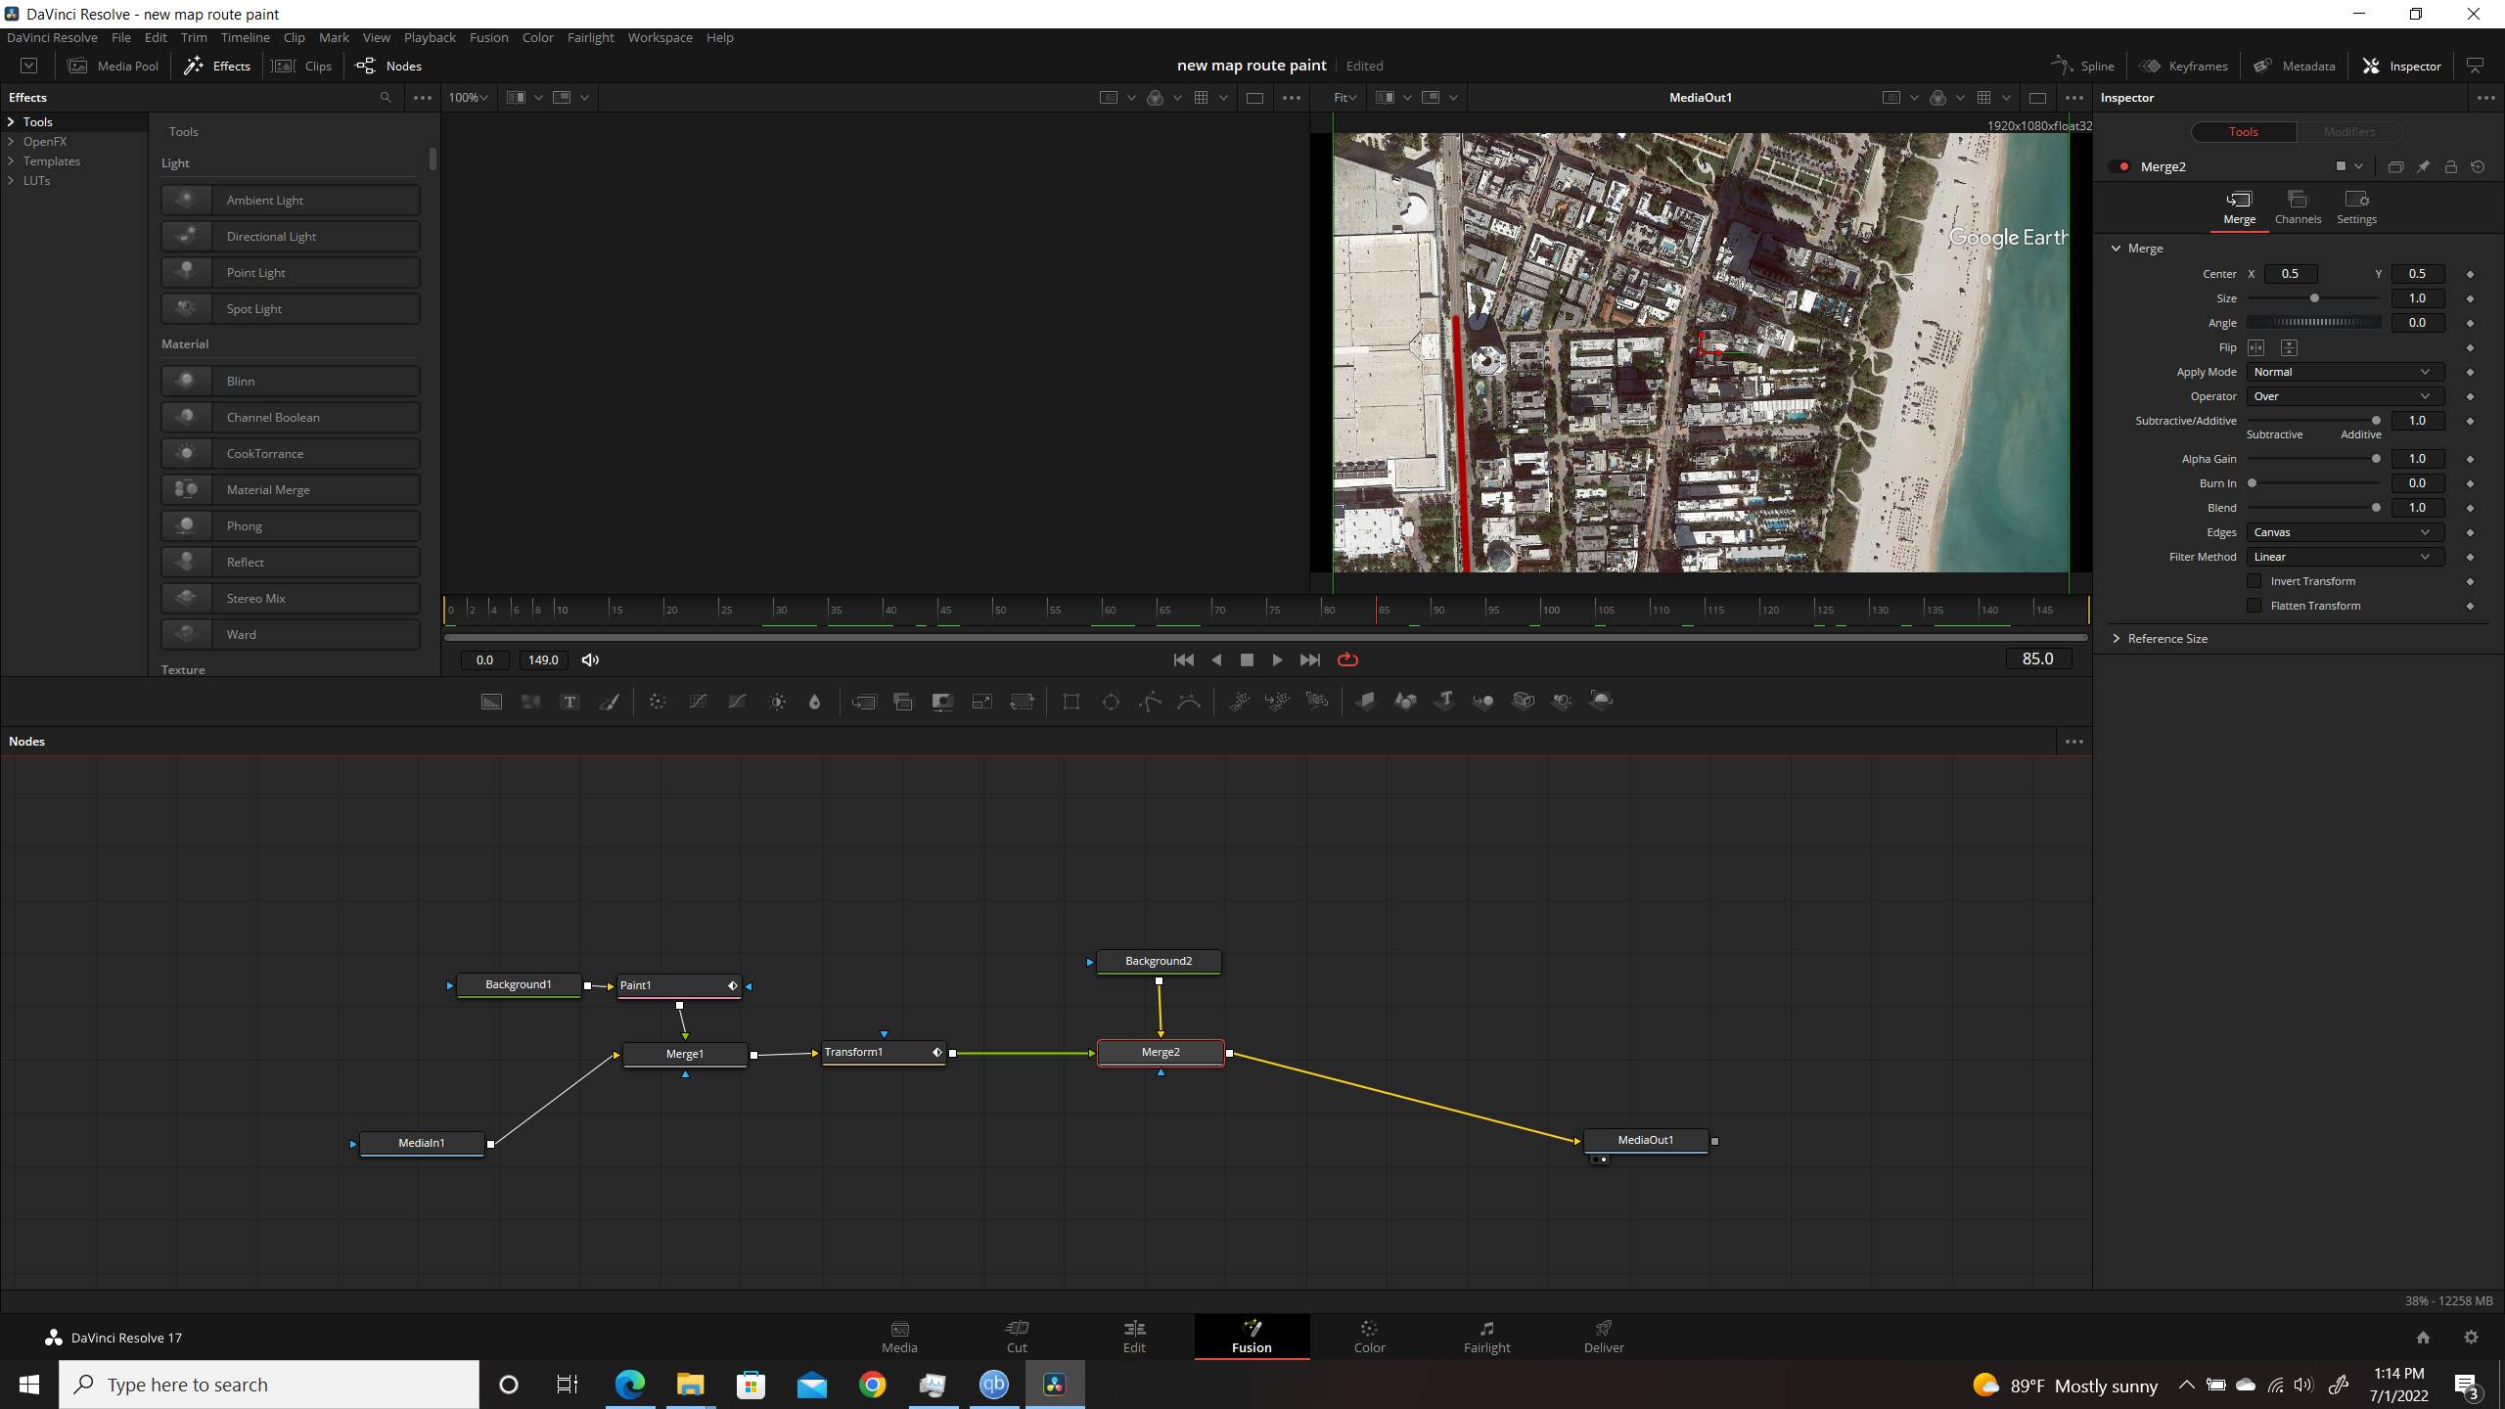
Task: Add a Background node from the toolbar
Action: click(491, 702)
